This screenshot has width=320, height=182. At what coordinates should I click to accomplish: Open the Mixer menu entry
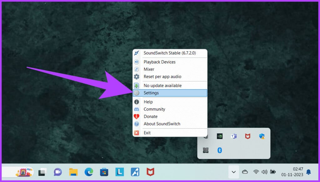[x=170, y=69]
